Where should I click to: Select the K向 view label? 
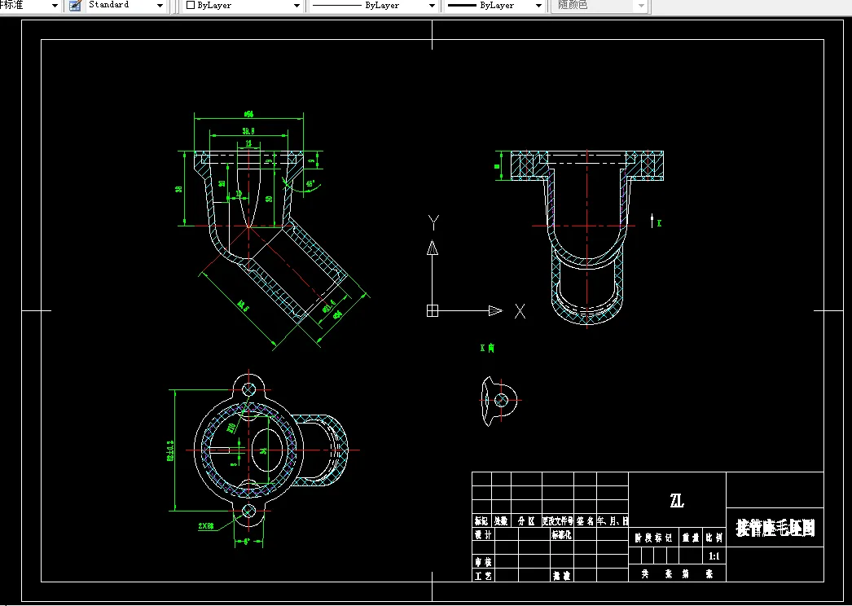487,348
